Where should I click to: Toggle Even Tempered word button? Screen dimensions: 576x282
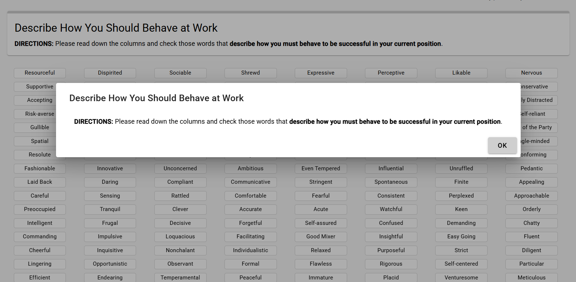pos(321,168)
